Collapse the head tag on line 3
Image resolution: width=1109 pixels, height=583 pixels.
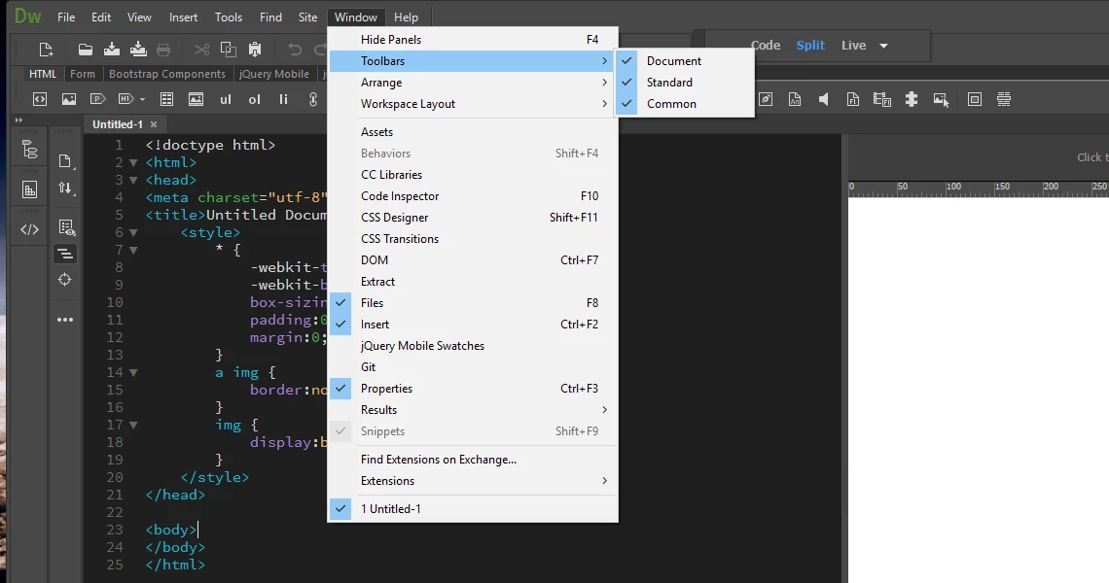click(x=133, y=180)
